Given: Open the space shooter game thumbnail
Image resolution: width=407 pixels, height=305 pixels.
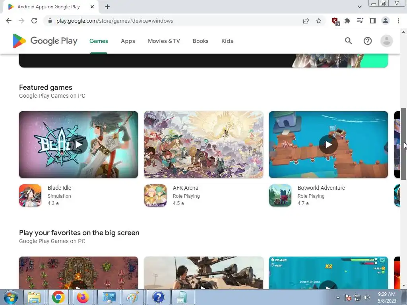Looking at the screenshot, I should click(x=78, y=273).
